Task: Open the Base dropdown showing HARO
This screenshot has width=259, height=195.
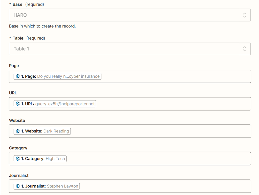Action: [x=129, y=15]
